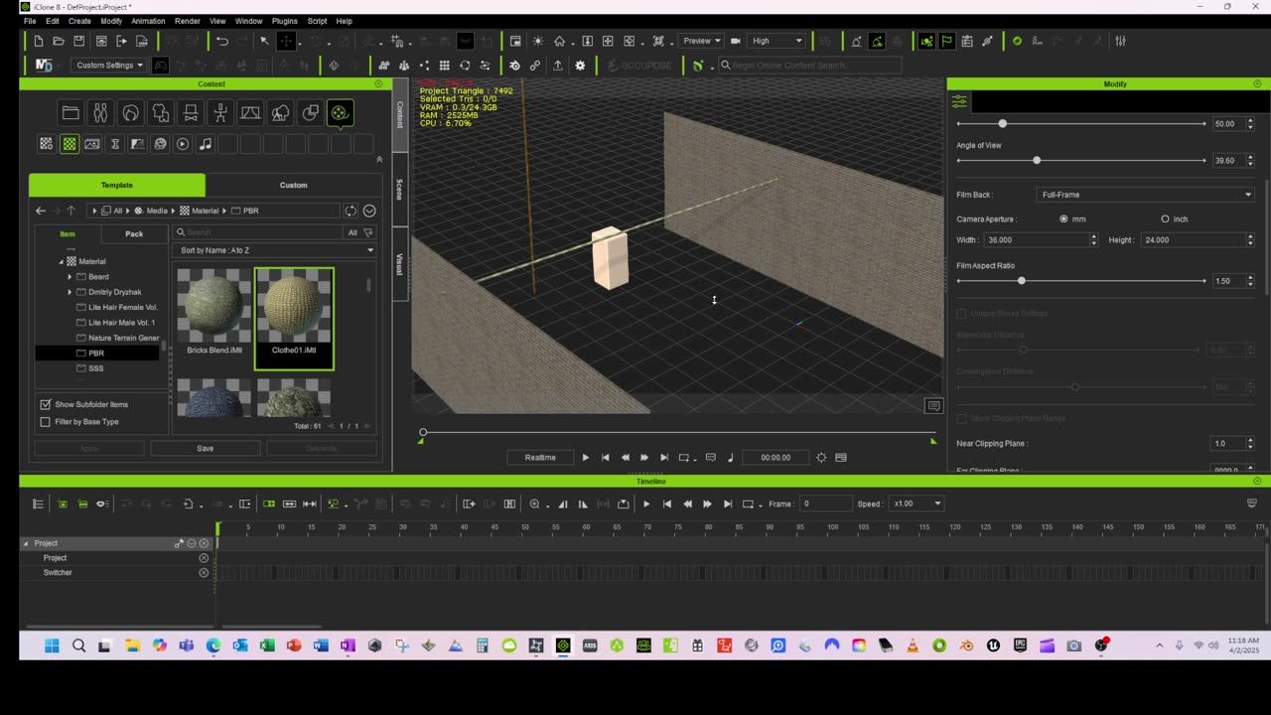
Task: Switch to the Custom content tab
Action: pos(294,185)
